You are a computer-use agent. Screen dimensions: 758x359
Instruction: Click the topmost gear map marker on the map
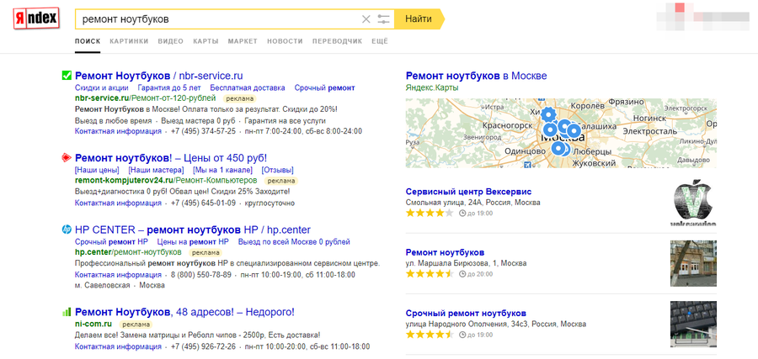pos(547,114)
